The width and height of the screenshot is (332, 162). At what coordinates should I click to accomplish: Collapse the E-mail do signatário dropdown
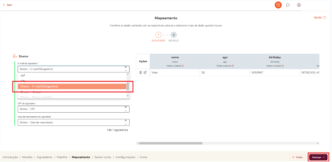pyautogui.click(x=126, y=71)
